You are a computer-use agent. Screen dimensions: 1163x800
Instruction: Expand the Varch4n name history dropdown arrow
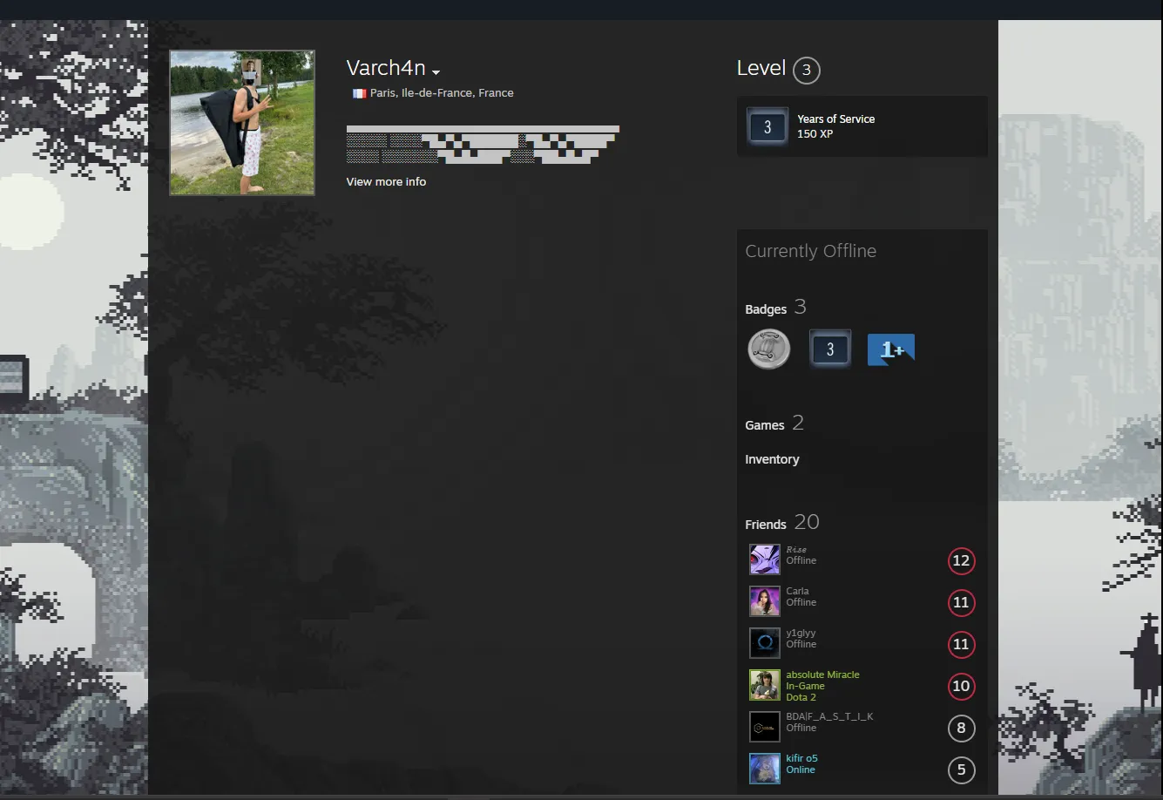436,72
